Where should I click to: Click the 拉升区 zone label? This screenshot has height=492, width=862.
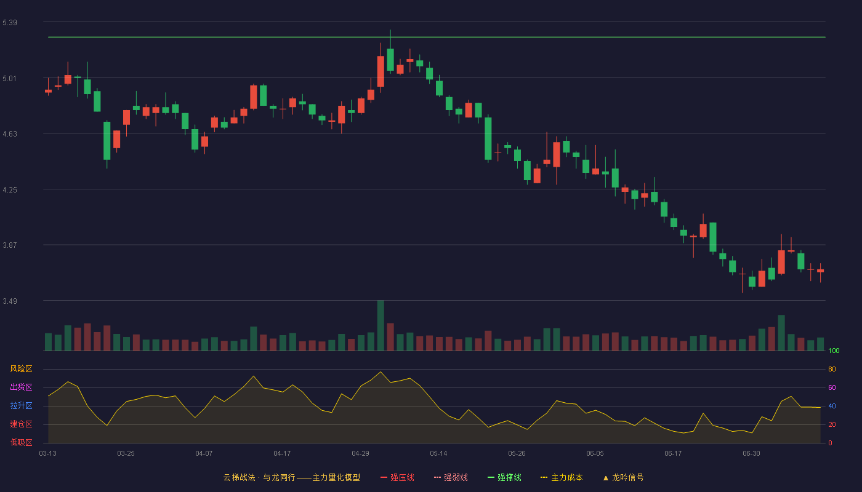pos(21,406)
